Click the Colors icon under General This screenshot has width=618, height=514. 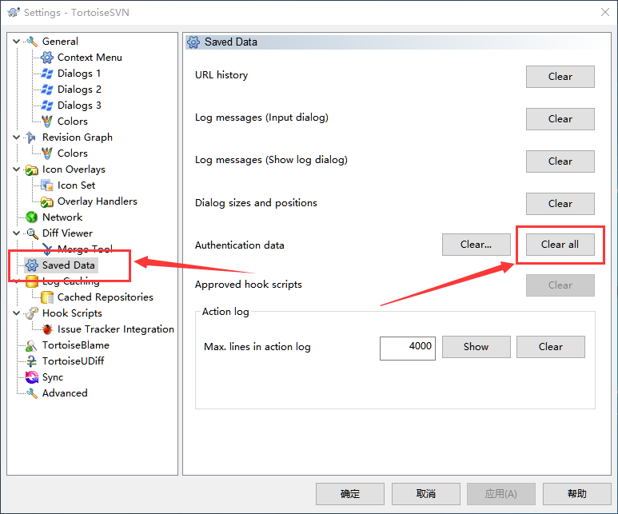point(47,122)
